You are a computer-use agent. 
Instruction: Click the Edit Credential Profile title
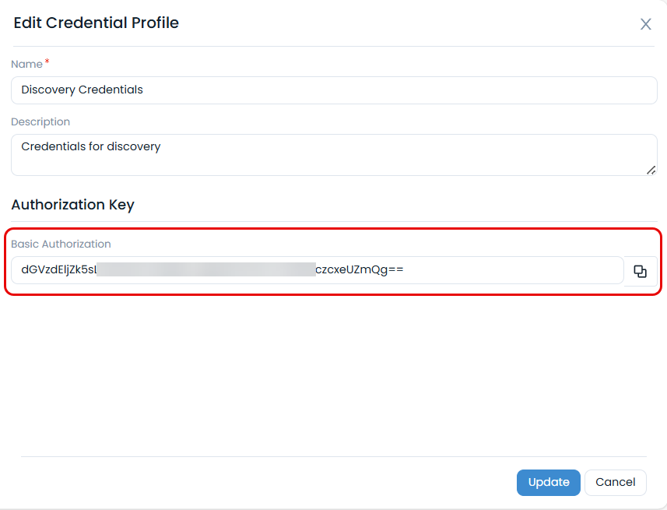click(x=96, y=23)
